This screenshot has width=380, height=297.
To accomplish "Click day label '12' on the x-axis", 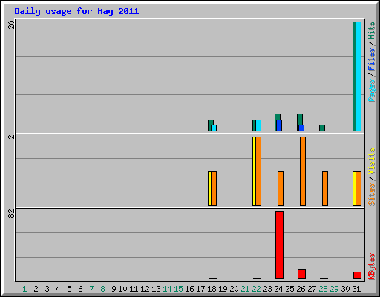I will [x=145, y=289].
